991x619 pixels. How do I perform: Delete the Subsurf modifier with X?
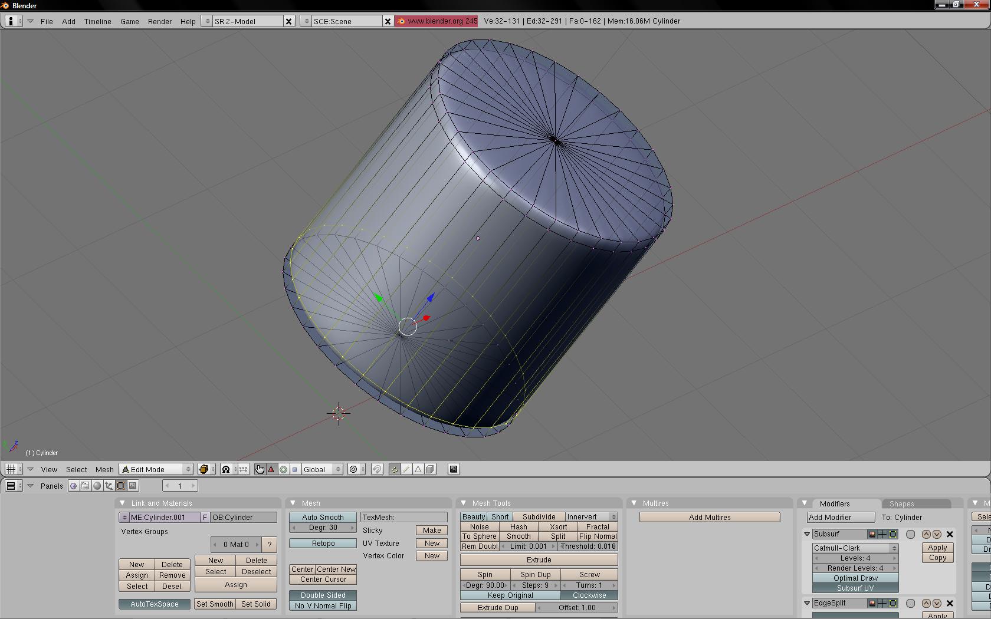[x=950, y=534]
